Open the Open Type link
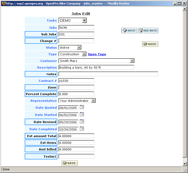Image resolution: width=188 pixels, height=173 pixels. (97, 54)
